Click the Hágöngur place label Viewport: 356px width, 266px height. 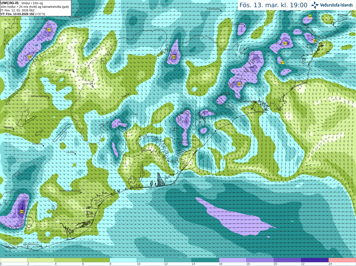(x=67, y=70)
